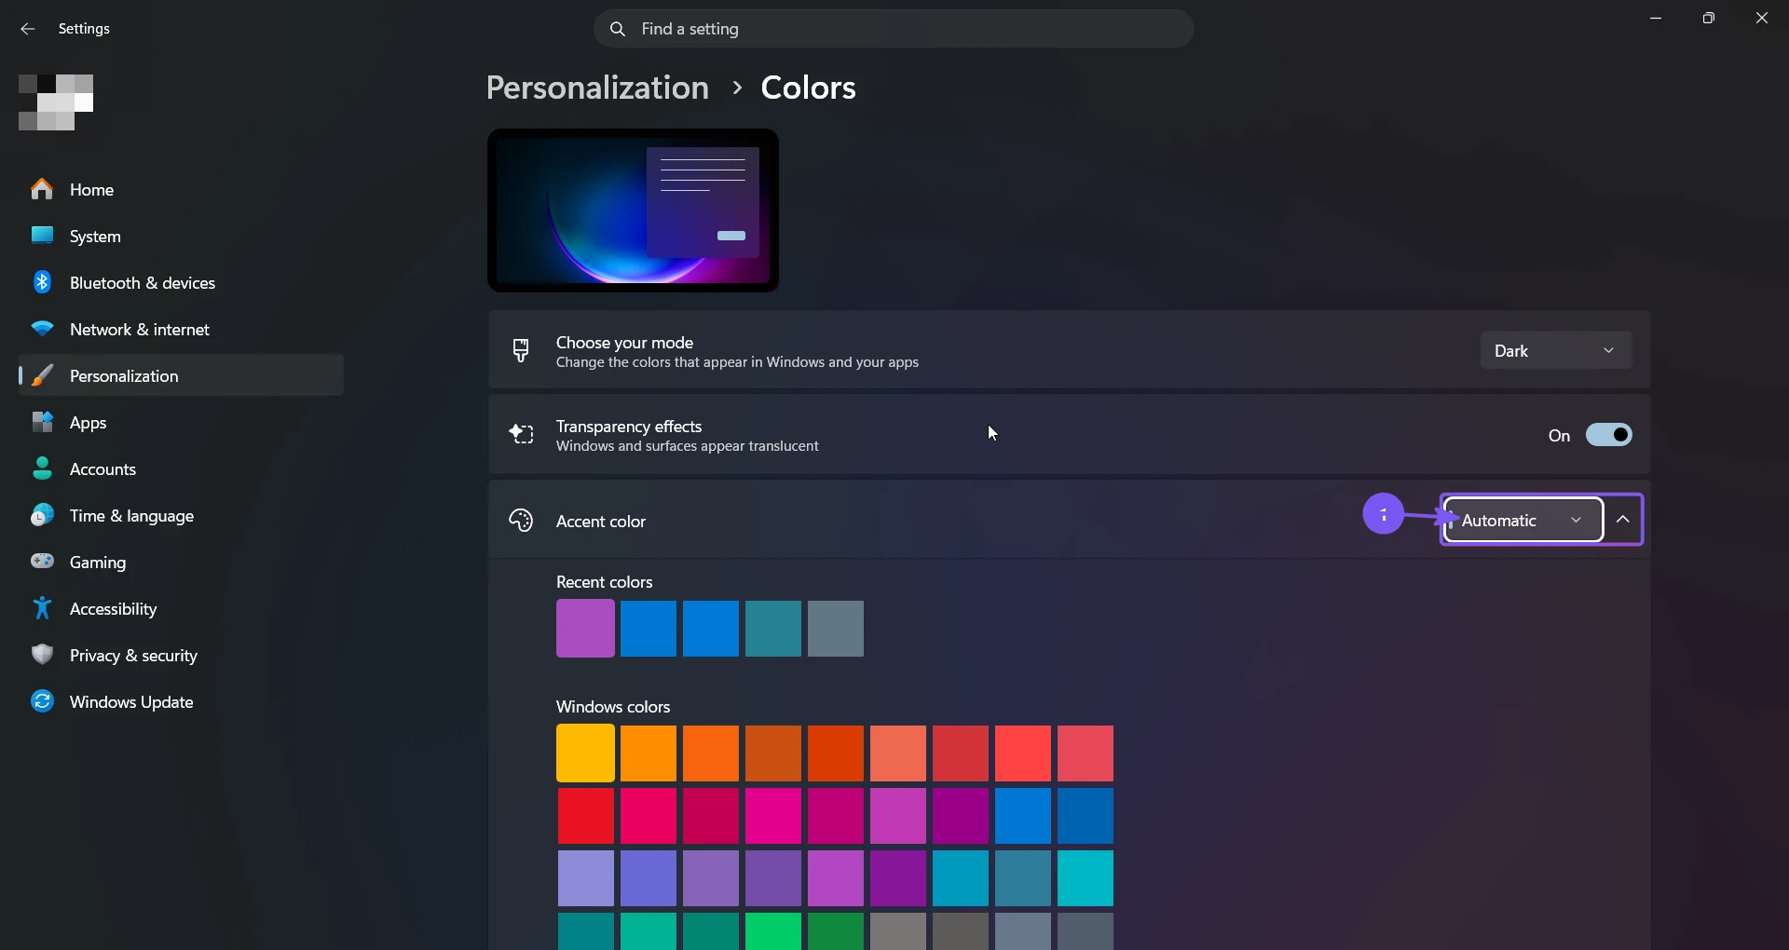Click the Recent colors heading

tap(604, 582)
